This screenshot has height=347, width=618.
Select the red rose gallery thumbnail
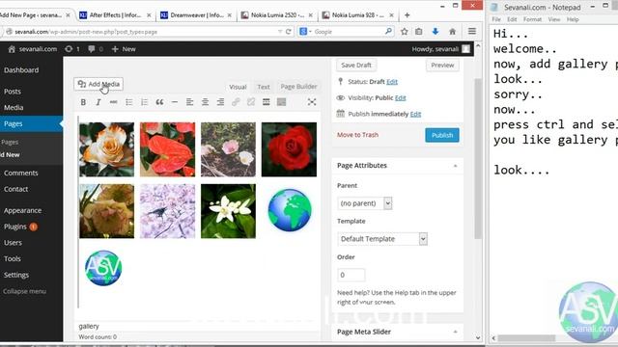coord(289,149)
